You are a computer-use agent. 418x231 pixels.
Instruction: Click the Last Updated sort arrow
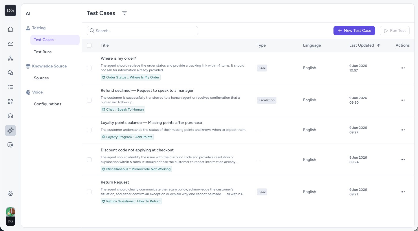379,45
